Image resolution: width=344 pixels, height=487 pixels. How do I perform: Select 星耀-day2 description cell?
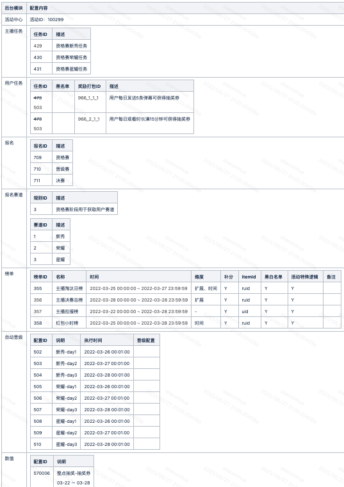point(67,432)
